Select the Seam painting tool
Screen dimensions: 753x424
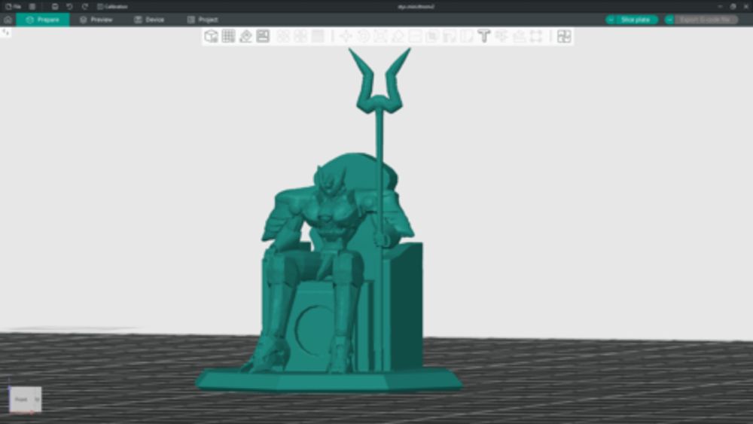tap(467, 36)
